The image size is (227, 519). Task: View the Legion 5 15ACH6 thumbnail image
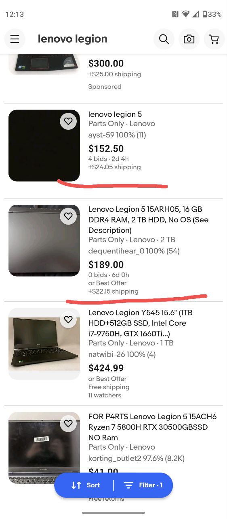tap(44, 448)
